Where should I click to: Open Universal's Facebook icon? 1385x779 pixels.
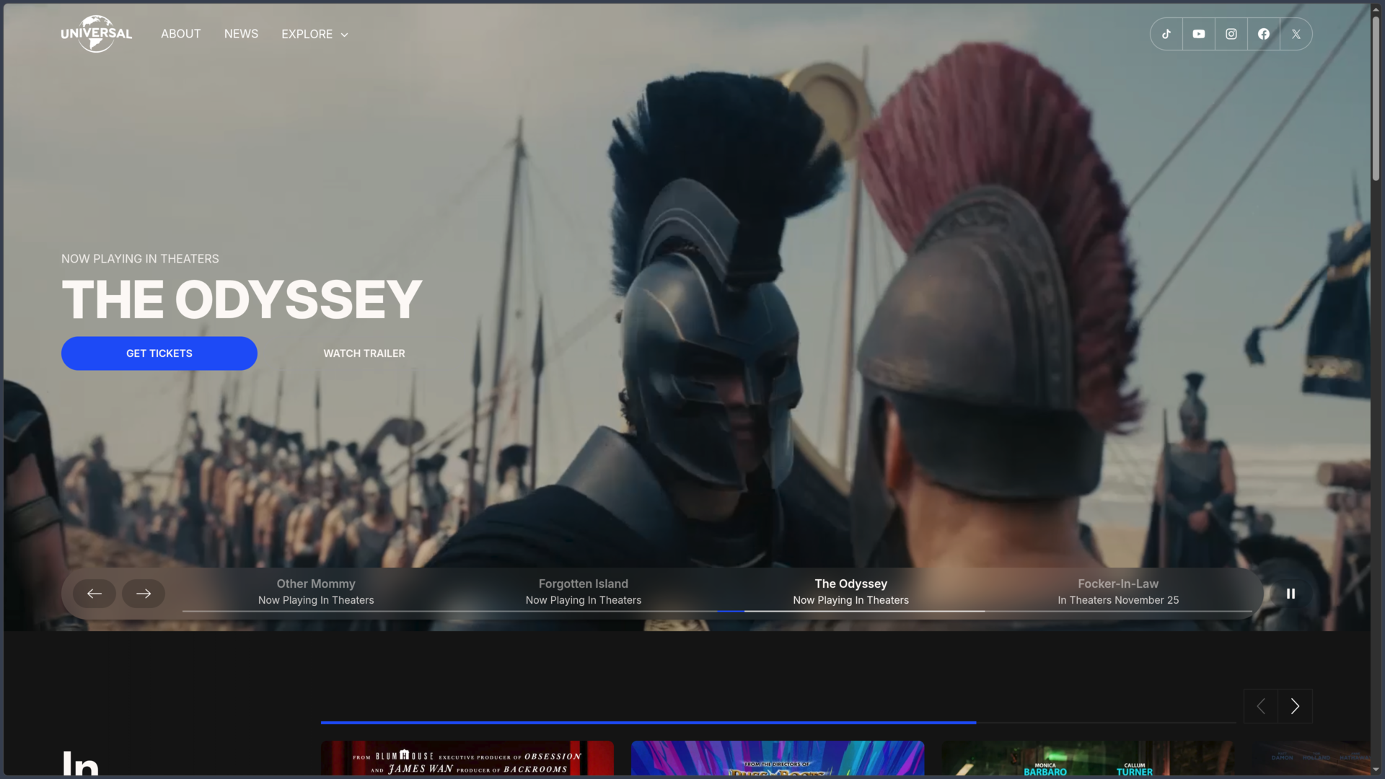tap(1264, 34)
